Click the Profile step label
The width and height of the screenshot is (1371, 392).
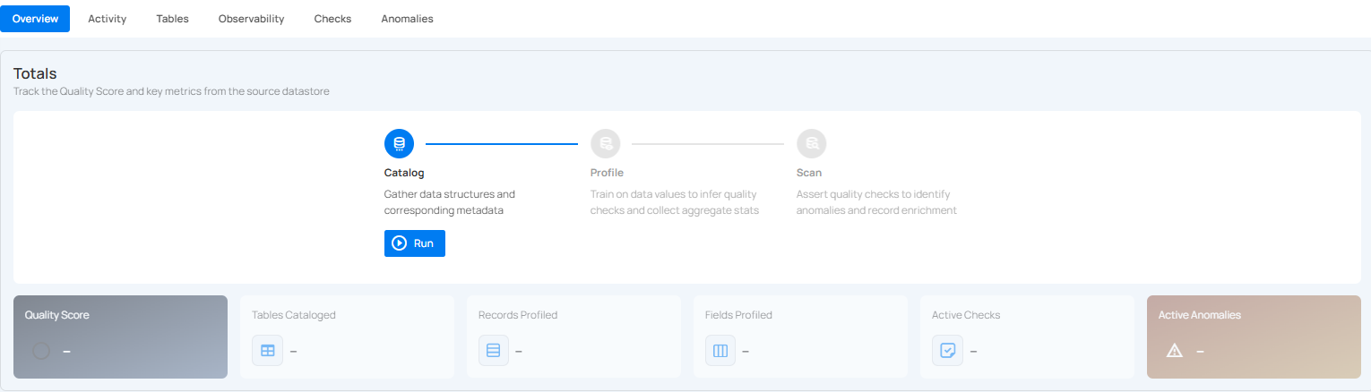[607, 173]
